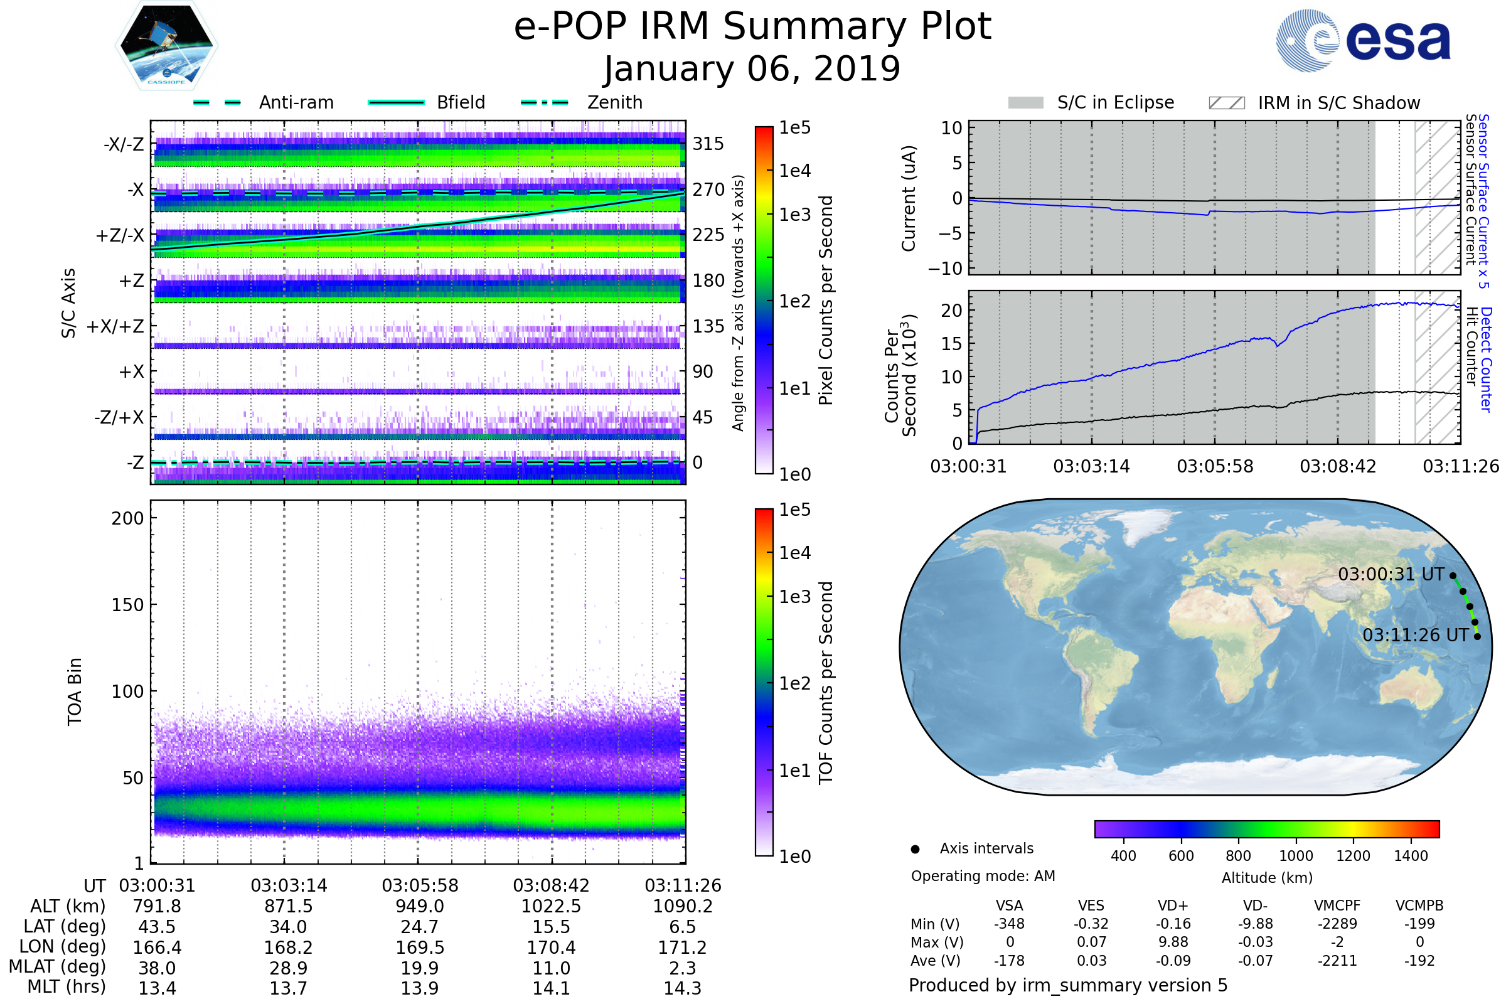This screenshot has height=1004, width=1506.
Task: Click the Anti-ram dashed line legend marker
Action: click(x=217, y=102)
